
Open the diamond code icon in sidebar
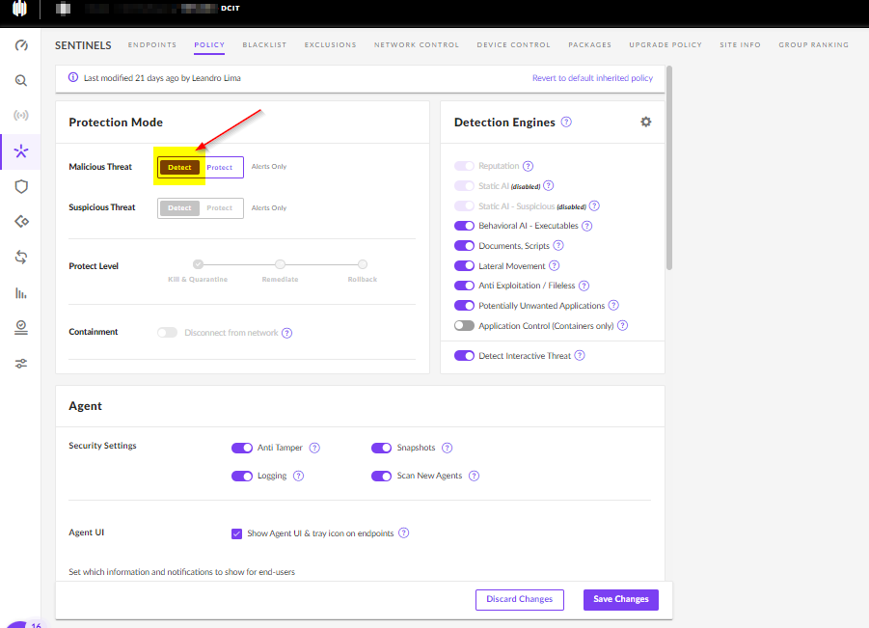click(21, 222)
